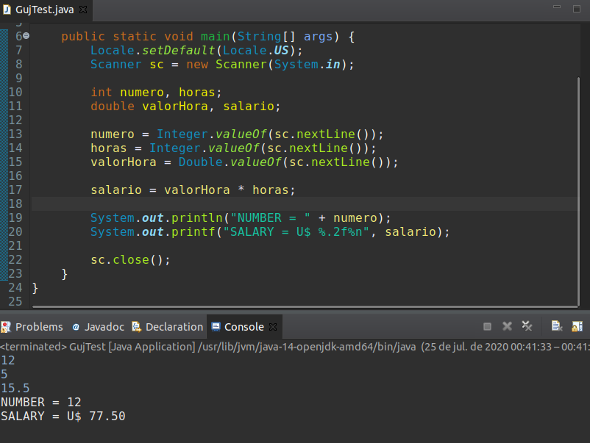This screenshot has height=443, width=590.
Task: Close the GujTest.java editor tab
Action: tap(83, 10)
